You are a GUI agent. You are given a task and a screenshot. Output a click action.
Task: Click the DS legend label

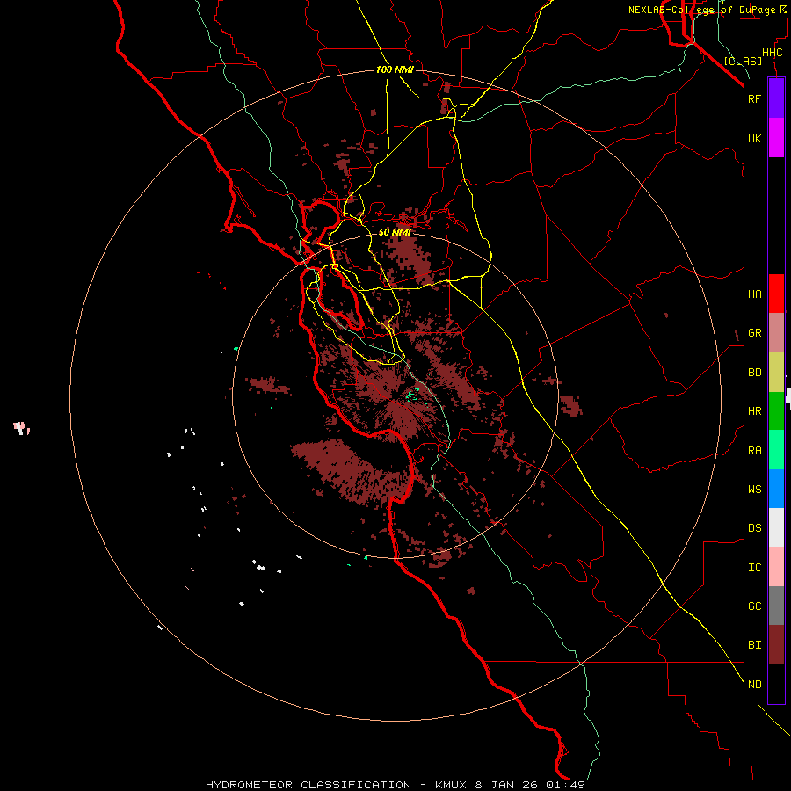[x=754, y=528]
